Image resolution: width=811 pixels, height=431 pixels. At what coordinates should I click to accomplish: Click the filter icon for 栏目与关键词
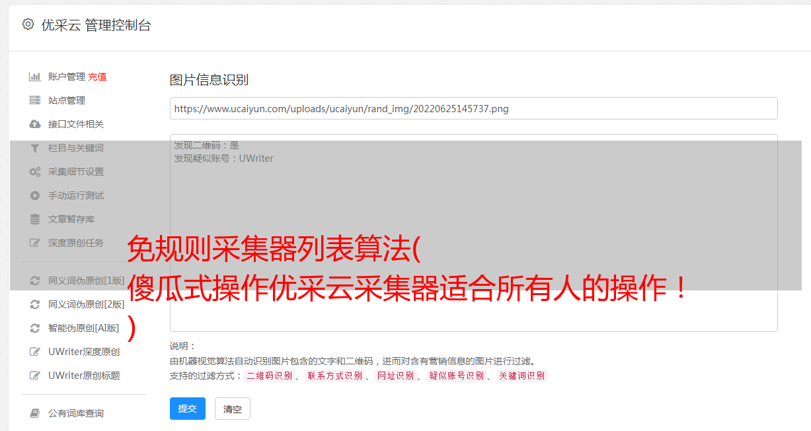(x=35, y=148)
